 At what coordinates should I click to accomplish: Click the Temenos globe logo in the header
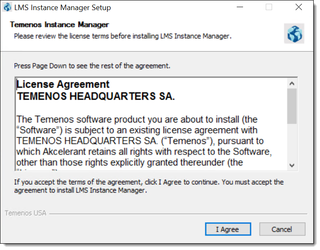click(x=294, y=34)
